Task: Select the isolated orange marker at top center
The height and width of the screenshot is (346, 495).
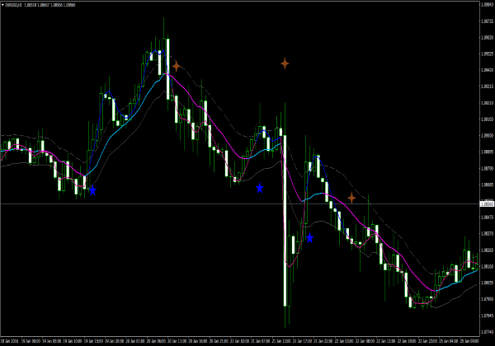Action: point(285,63)
